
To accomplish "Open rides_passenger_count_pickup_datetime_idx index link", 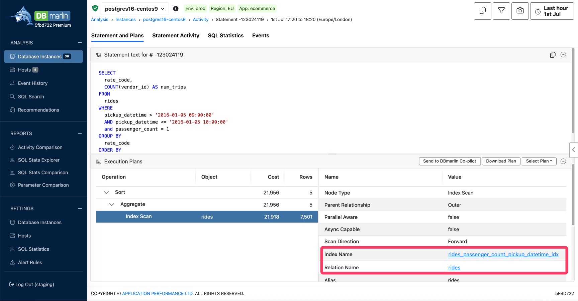I will (503, 254).
